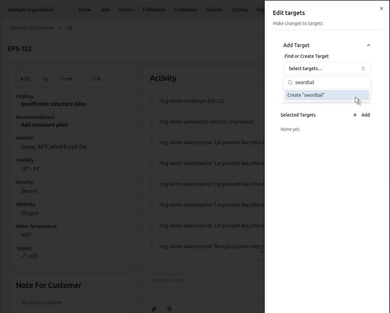Screen dimensions: 390x313
Task: Click the location pin icon
Action: click(169, 309)
